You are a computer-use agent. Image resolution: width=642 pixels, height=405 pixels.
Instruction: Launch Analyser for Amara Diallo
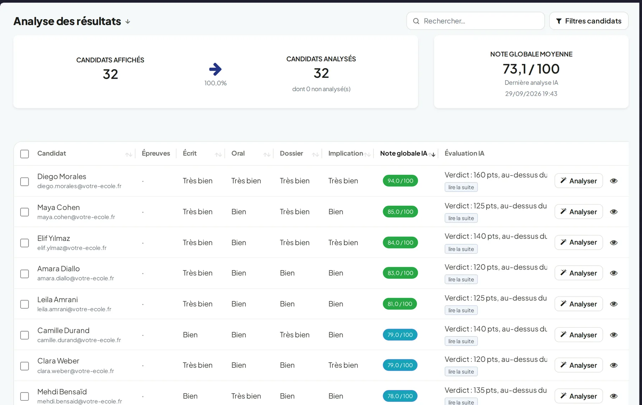[x=579, y=273]
